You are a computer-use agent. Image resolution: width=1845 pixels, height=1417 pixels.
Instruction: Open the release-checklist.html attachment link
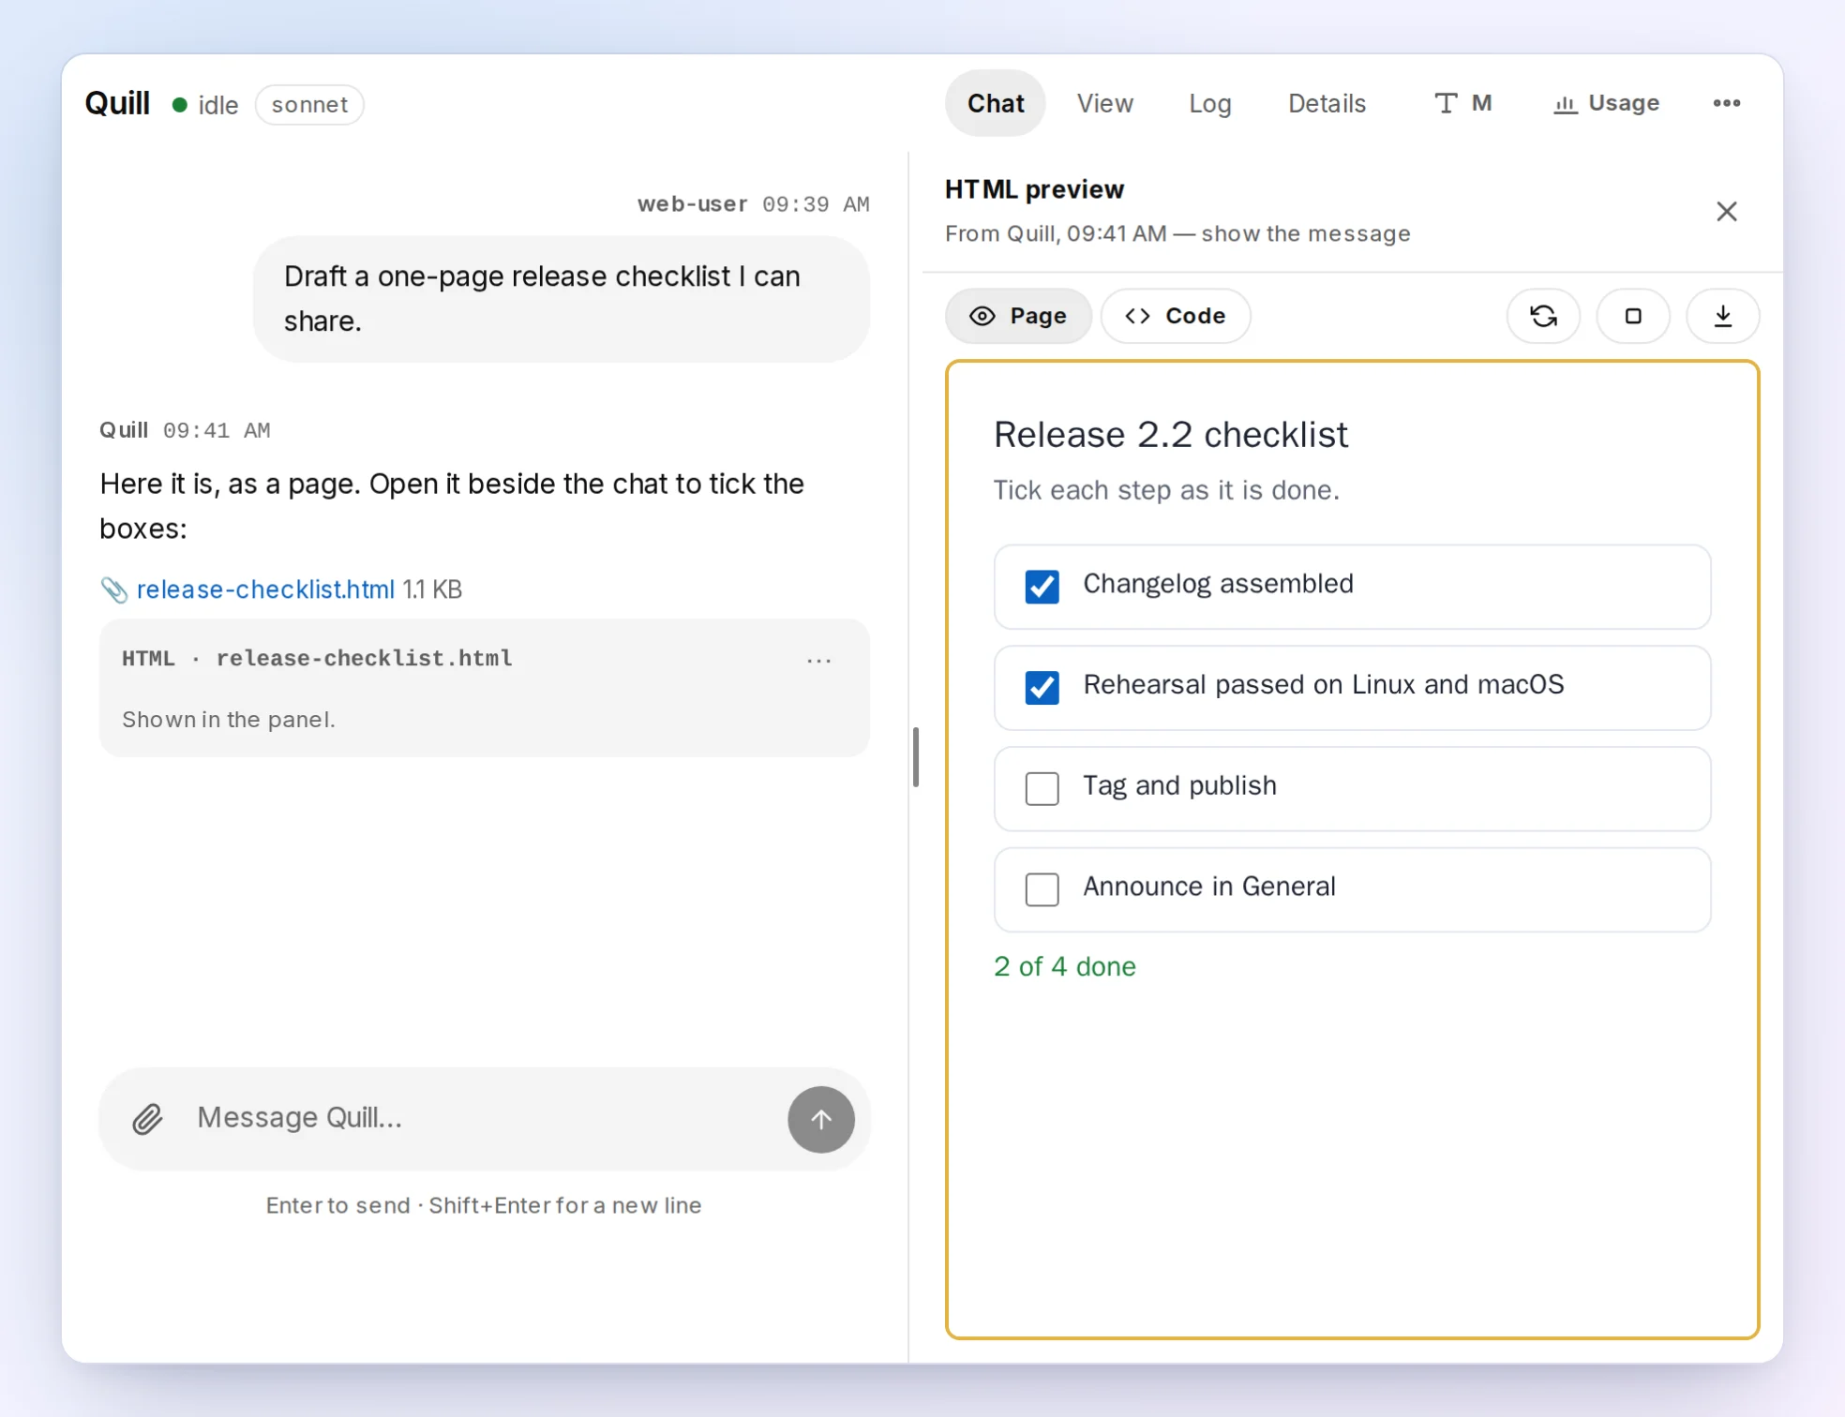click(x=265, y=589)
